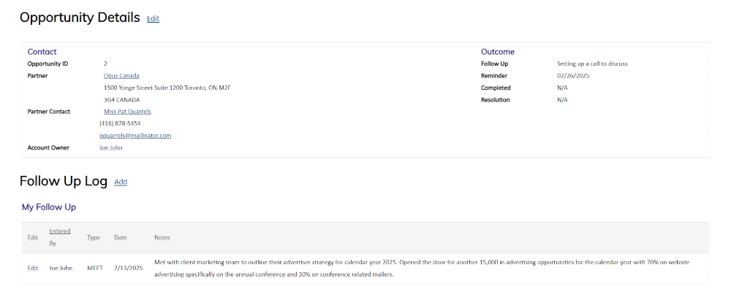731x297 pixels.
Task: Click the Type column header
Action: click(94, 237)
